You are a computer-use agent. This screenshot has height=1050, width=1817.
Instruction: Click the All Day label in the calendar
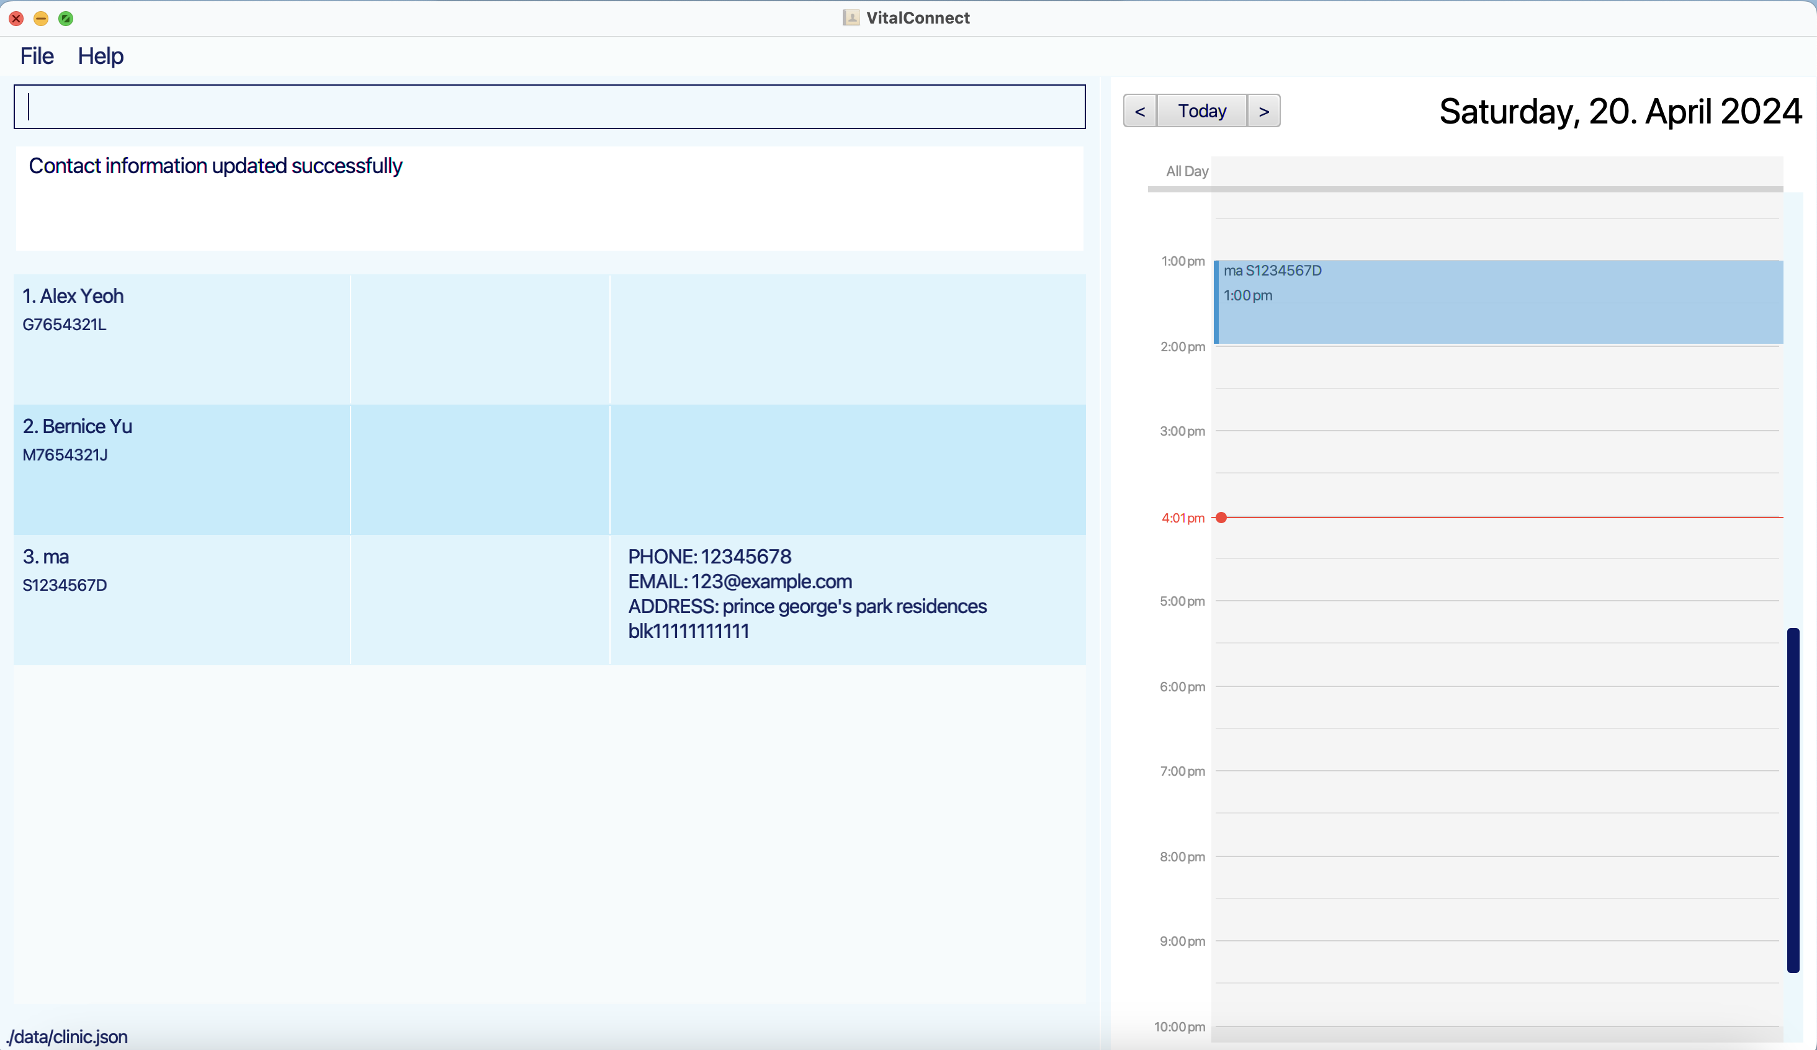pos(1187,172)
